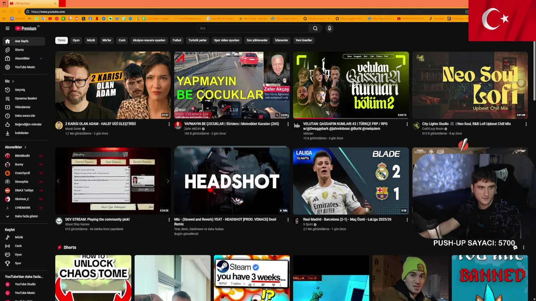Start voice search with microphone icon
The width and height of the screenshot is (536, 301).
pos(330,28)
